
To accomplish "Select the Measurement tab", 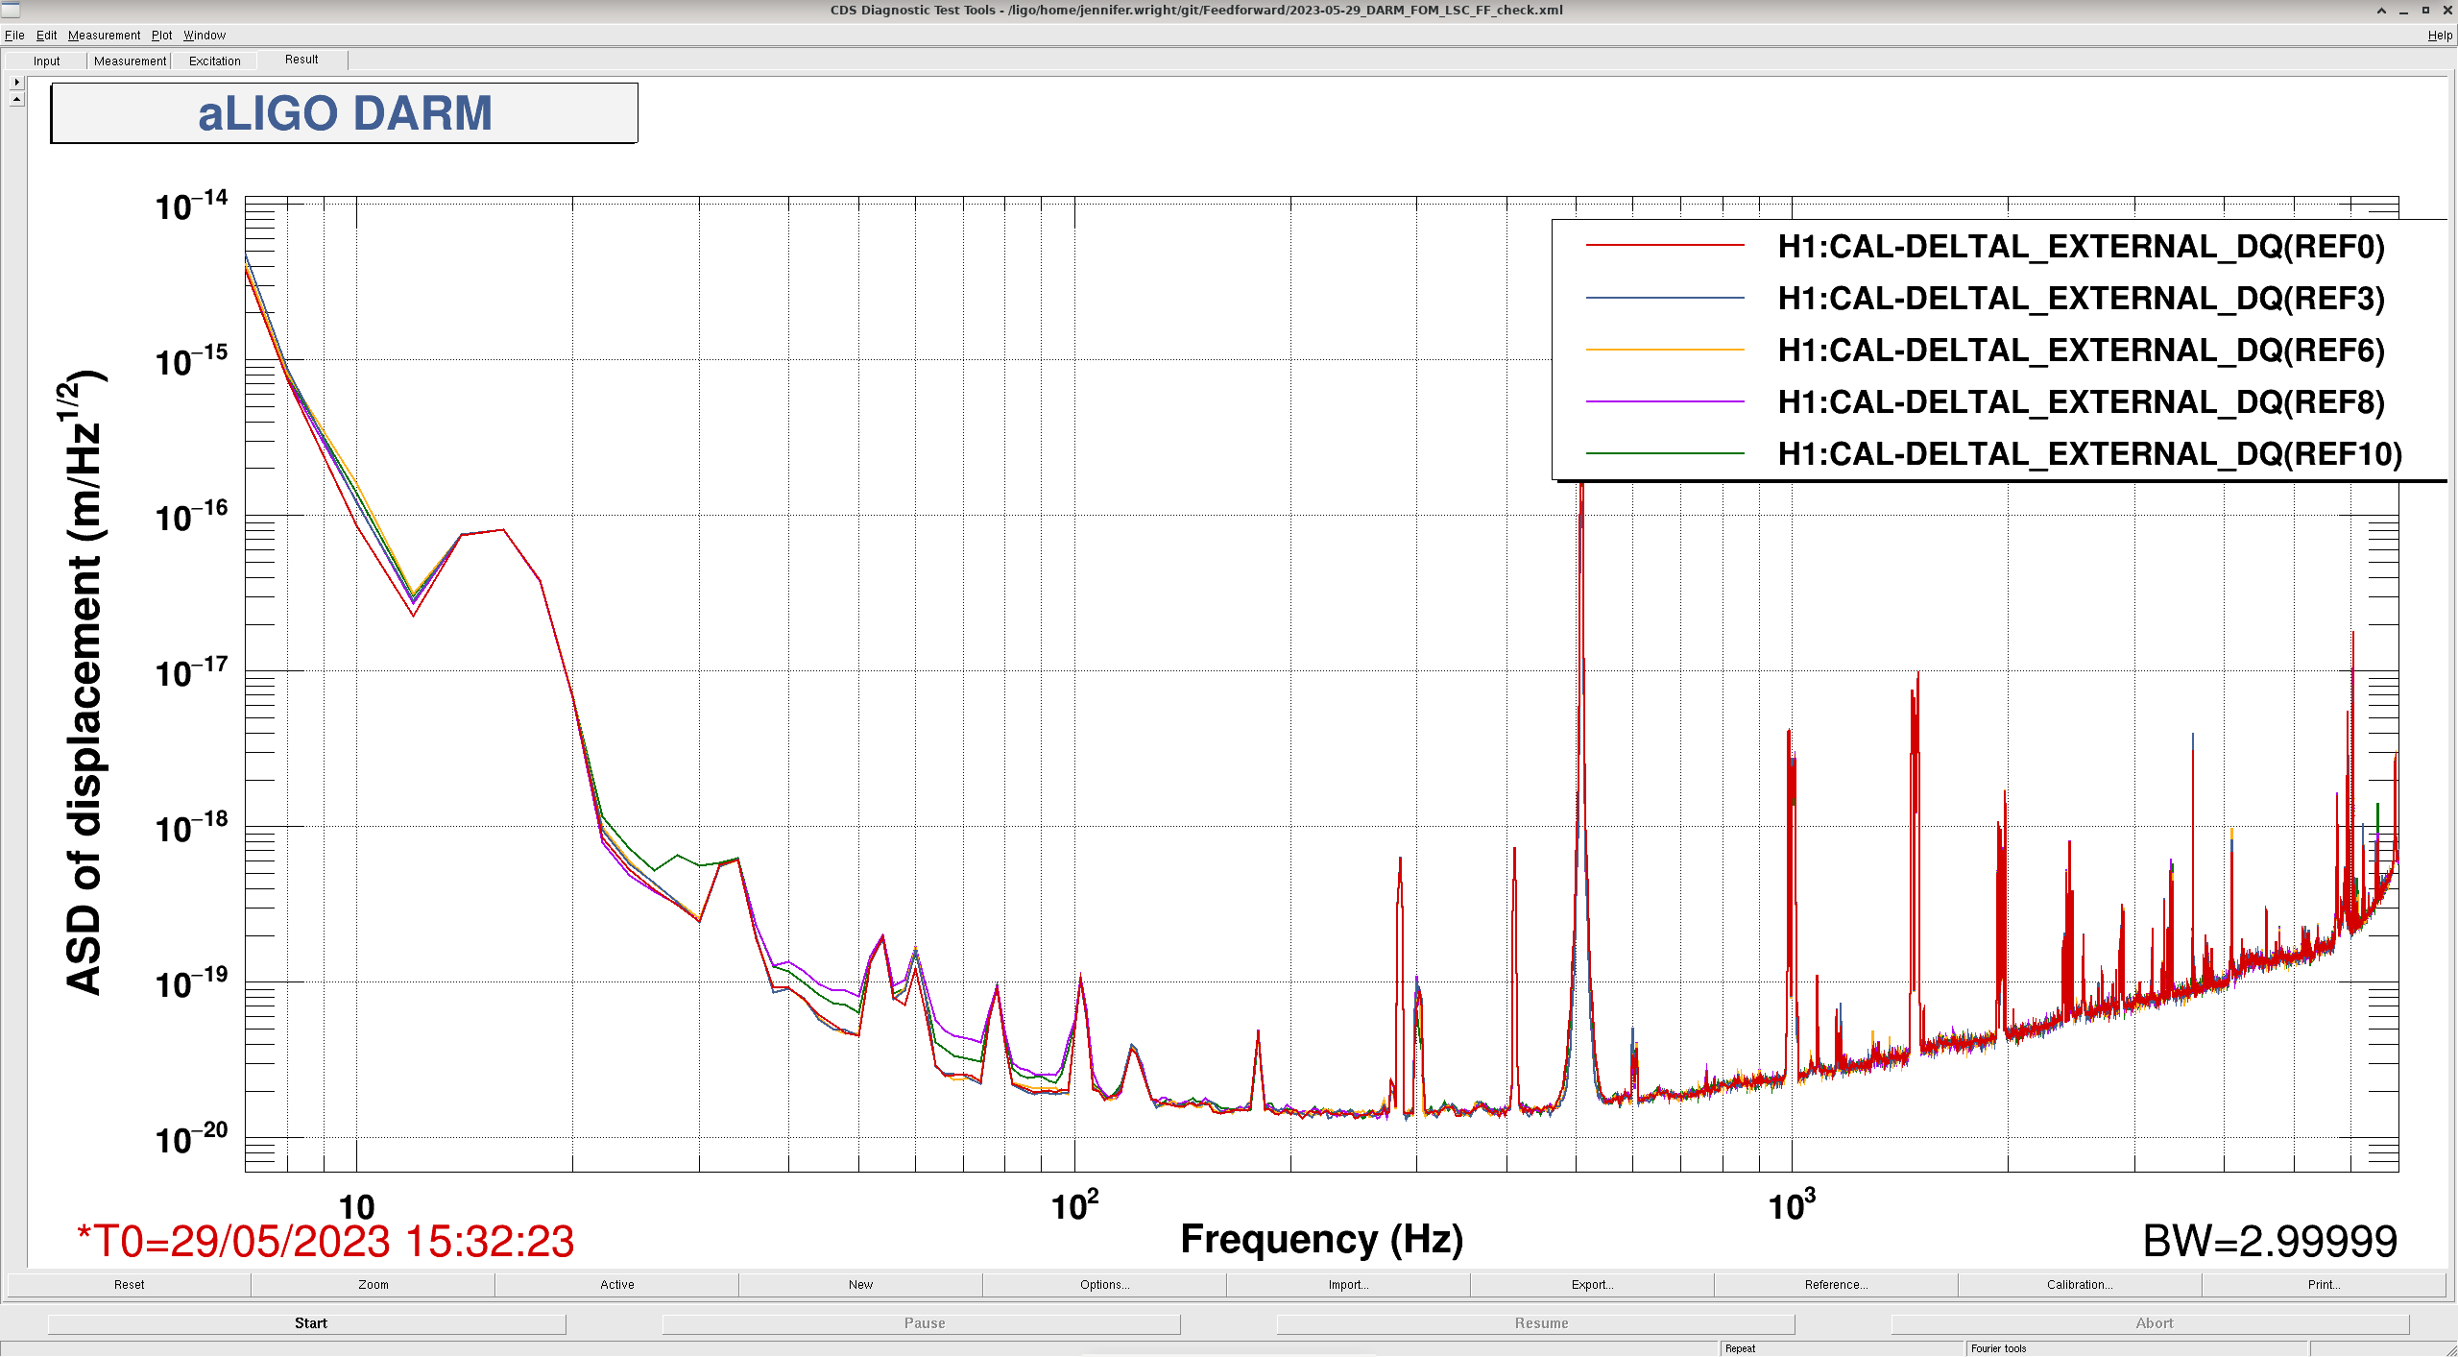I will click(130, 61).
